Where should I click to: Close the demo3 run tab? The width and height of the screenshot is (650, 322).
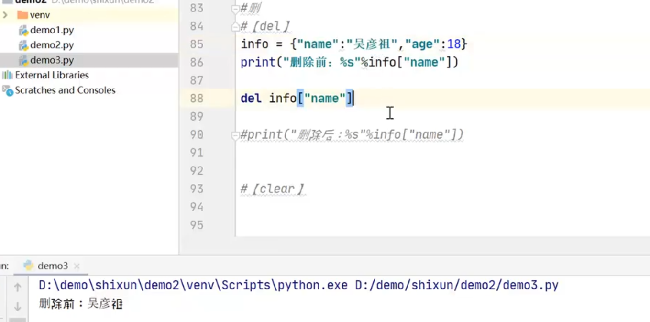(x=77, y=266)
